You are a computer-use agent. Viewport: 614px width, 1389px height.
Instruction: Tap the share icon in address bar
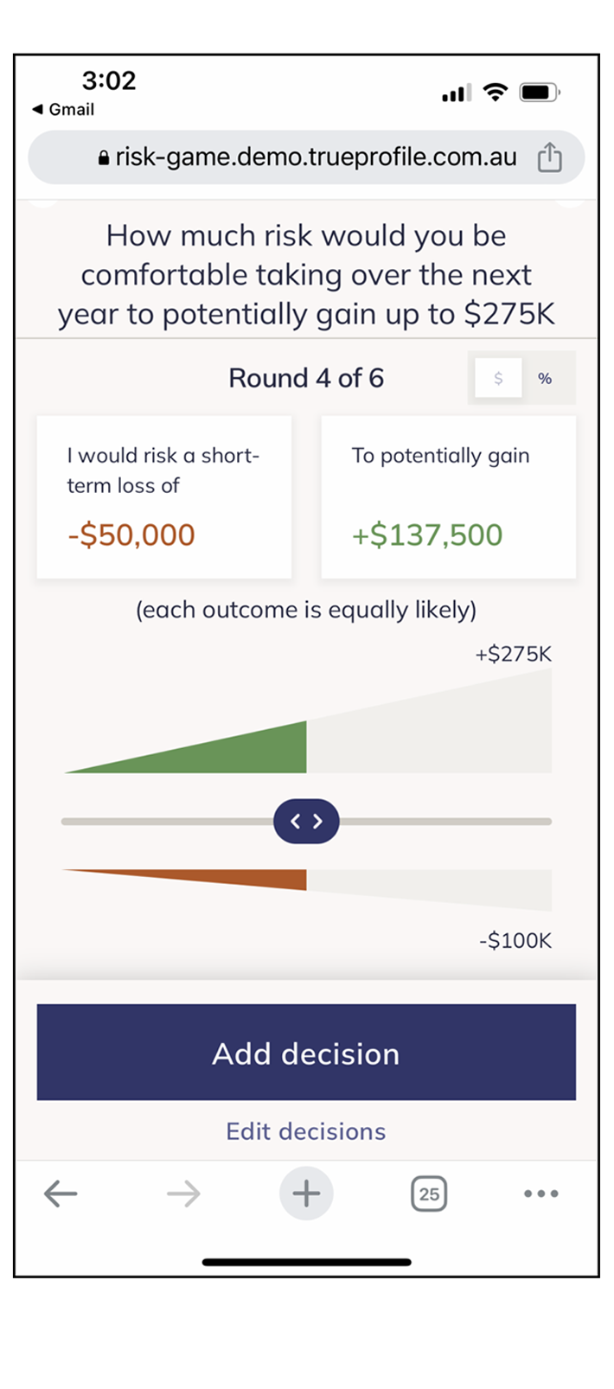click(549, 158)
